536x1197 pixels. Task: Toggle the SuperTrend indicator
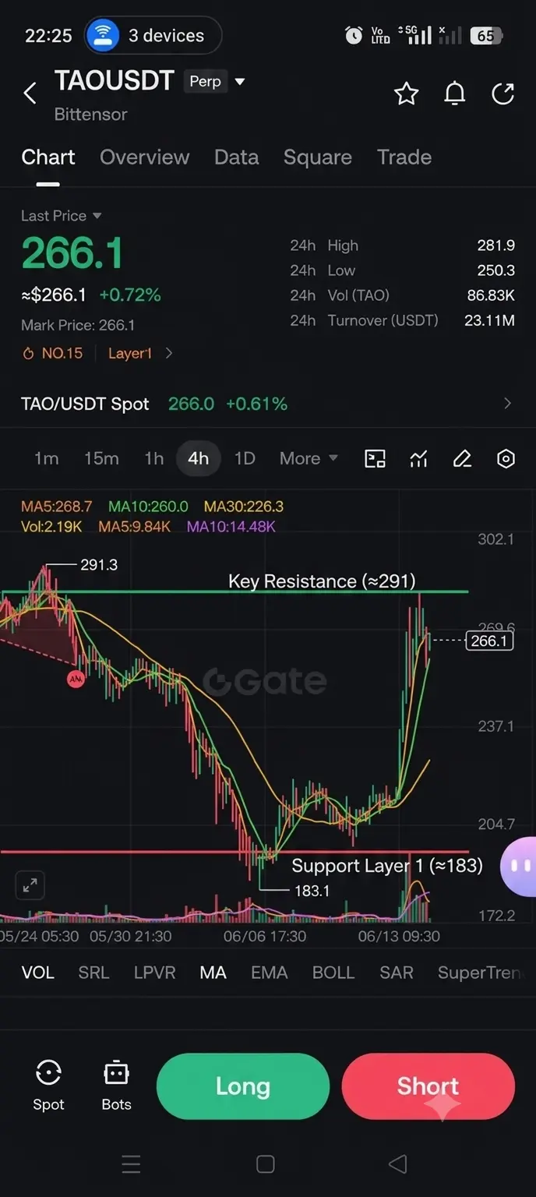pos(481,973)
